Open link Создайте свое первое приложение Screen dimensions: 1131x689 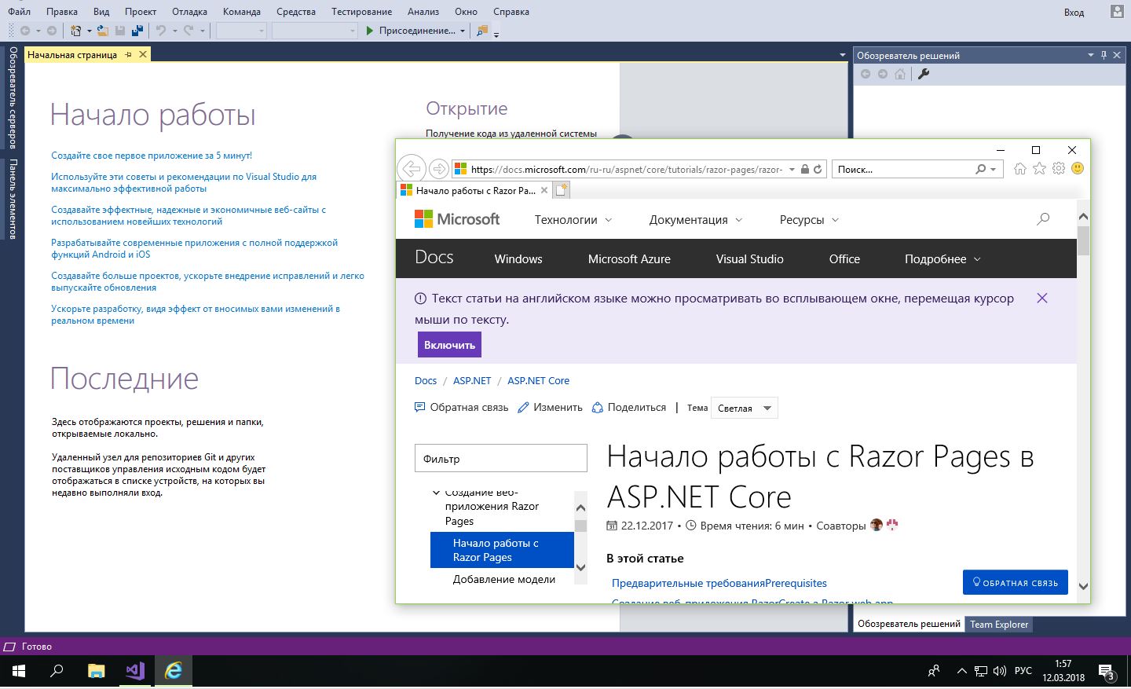pos(152,156)
